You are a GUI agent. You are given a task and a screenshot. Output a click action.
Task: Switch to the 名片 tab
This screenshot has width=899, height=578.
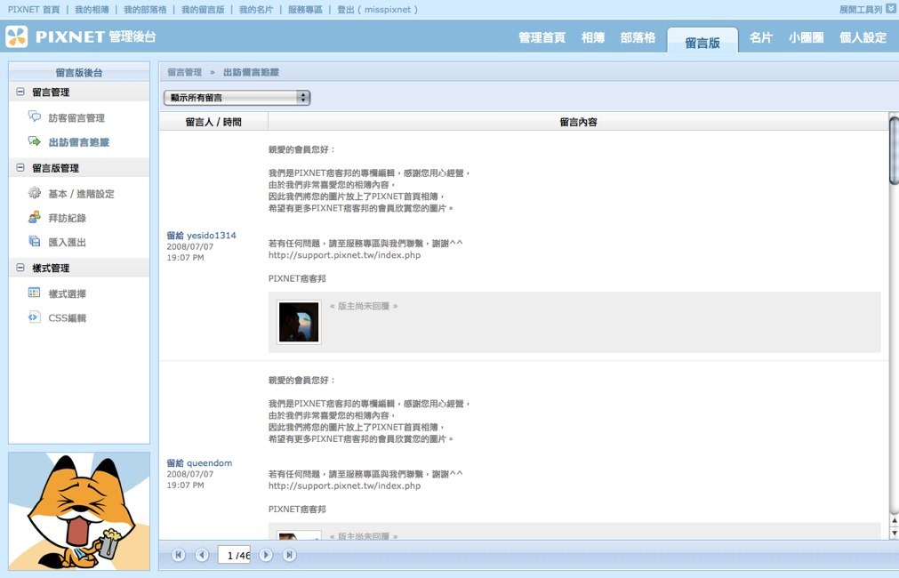pos(761,38)
